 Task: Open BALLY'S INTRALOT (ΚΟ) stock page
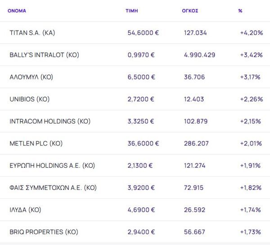[x=44, y=55]
